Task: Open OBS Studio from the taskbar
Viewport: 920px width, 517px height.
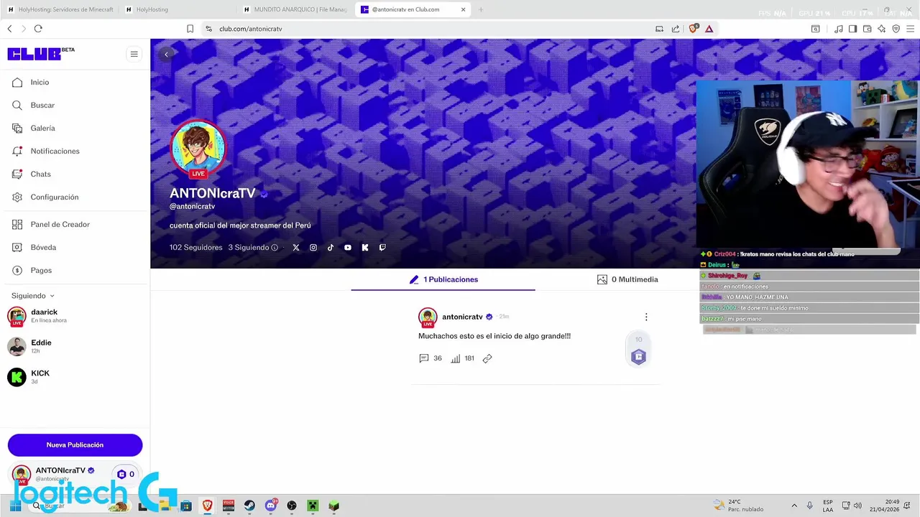Action: coord(292,506)
